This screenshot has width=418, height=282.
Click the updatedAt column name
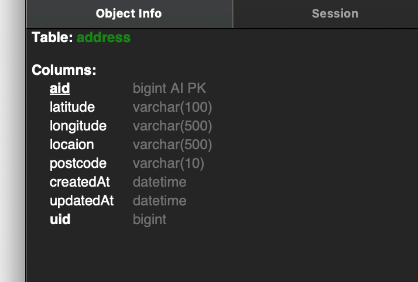81,201
